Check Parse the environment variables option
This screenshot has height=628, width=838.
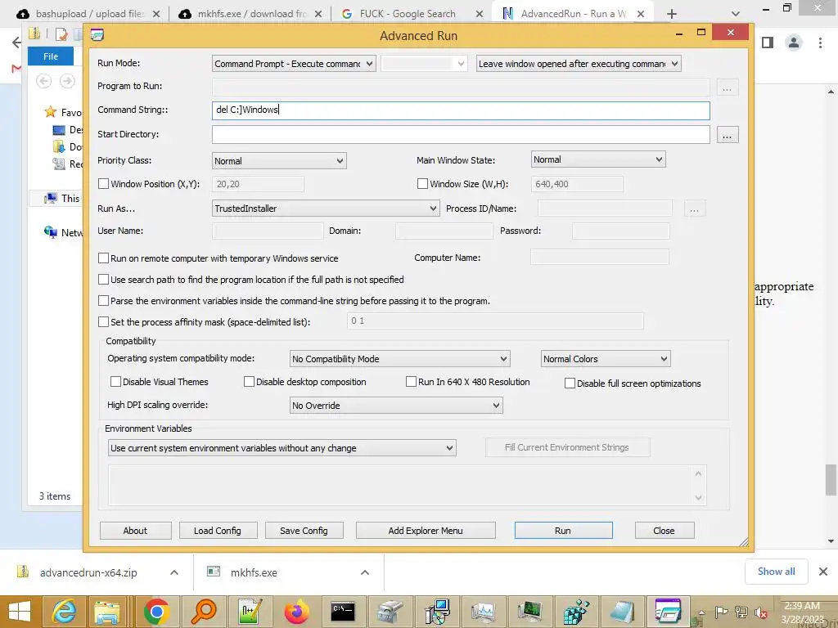pos(104,301)
